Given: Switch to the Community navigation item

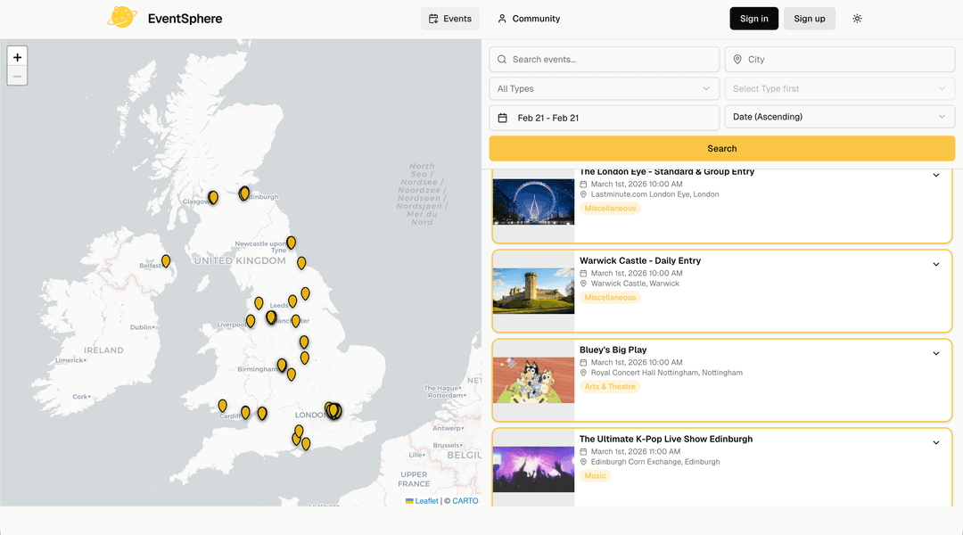Looking at the screenshot, I should click(530, 18).
